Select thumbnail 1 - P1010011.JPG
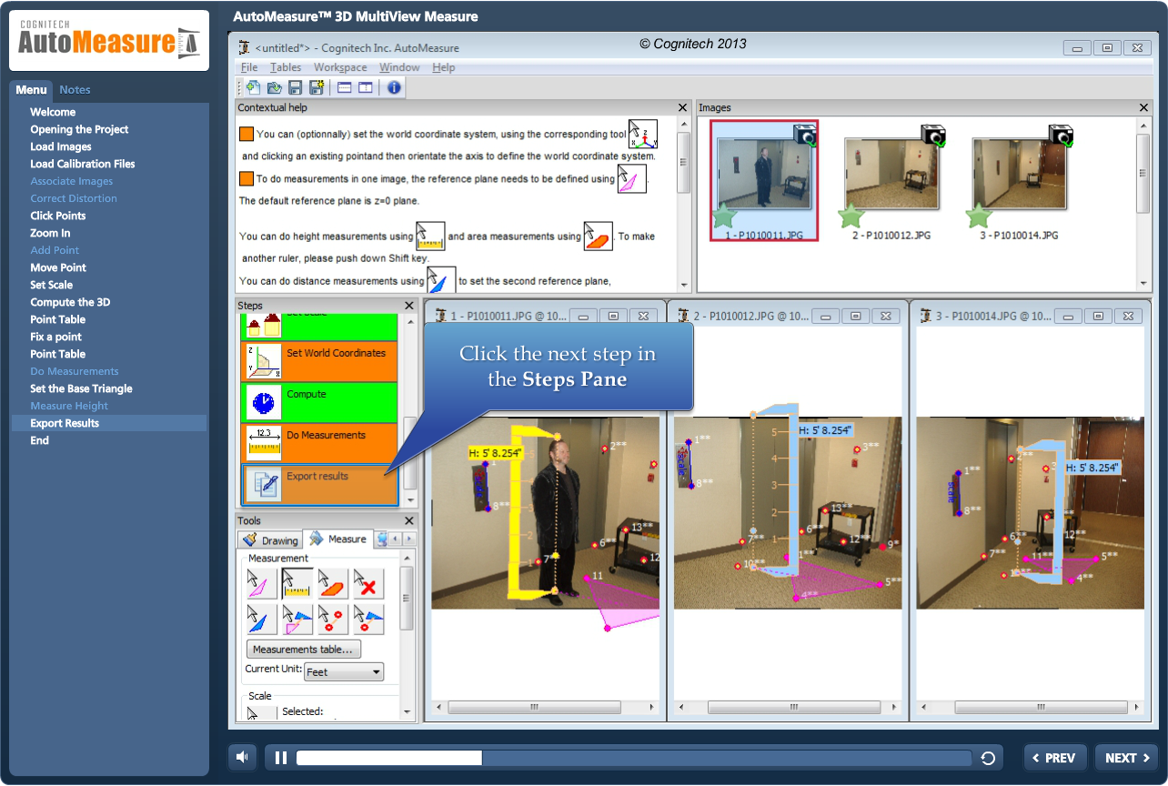The width and height of the screenshot is (1168, 786). pos(764,180)
